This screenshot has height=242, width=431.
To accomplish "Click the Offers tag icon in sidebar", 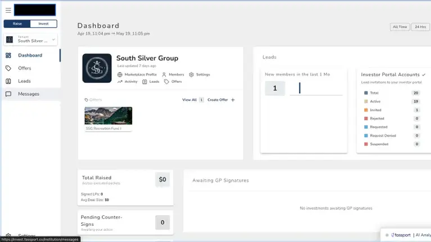I will click(x=8, y=68).
